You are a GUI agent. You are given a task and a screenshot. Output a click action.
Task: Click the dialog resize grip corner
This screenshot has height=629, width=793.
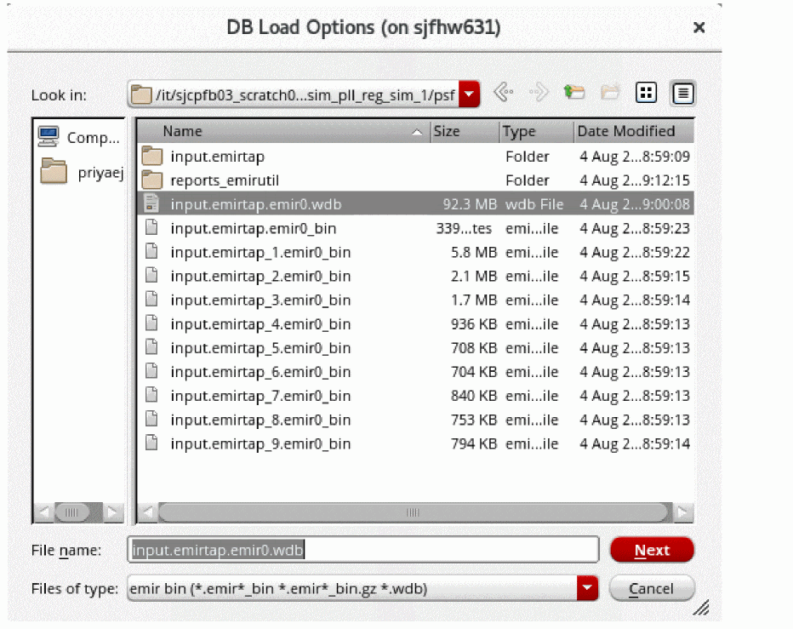[701, 607]
